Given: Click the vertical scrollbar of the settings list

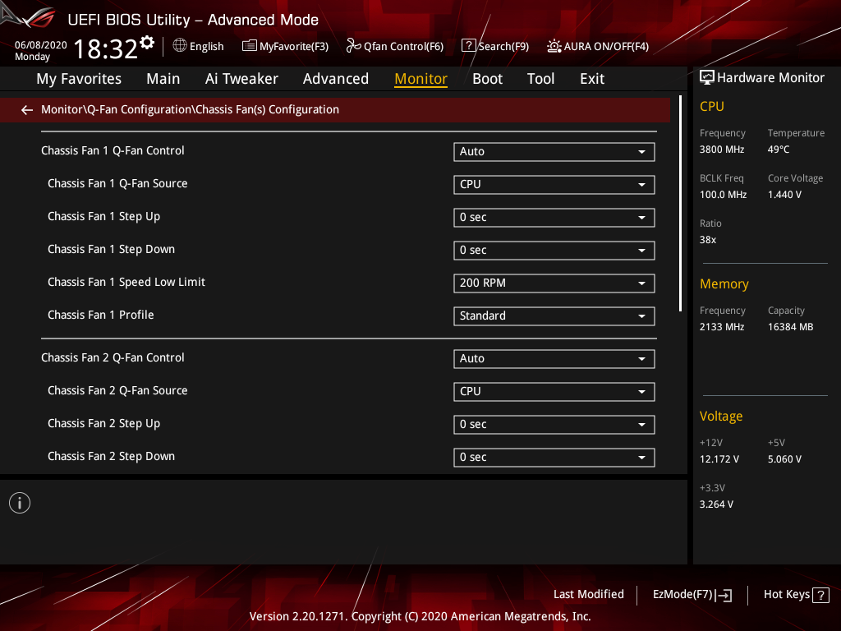Looking at the screenshot, I should pos(680,204).
